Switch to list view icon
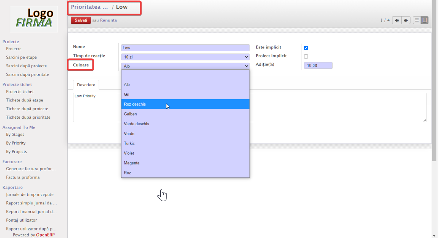This screenshot has width=441, height=238. 417,20
